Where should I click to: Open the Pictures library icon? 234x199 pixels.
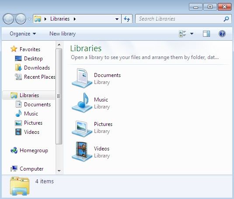point(82,128)
